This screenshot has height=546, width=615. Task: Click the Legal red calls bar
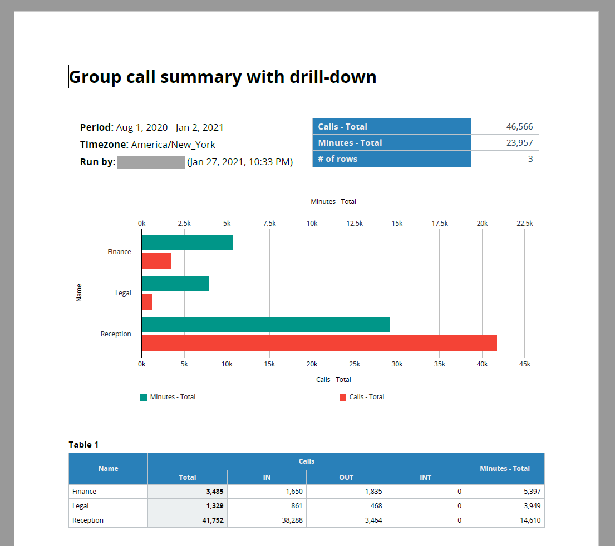point(147,302)
